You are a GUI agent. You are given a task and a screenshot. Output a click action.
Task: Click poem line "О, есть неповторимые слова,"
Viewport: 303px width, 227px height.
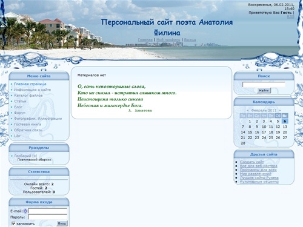pyautogui.click(x=112, y=87)
